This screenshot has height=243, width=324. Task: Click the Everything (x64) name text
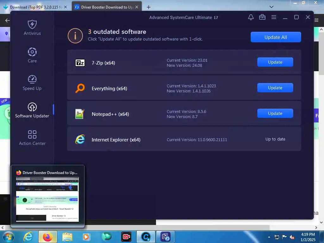tap(109, 89)
